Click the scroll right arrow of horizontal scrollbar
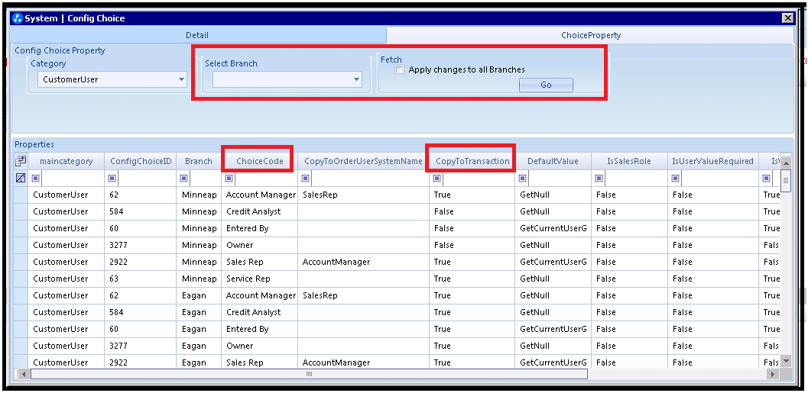 coord(772,374)
